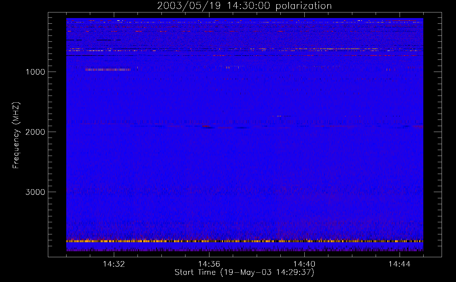Click the continuous orange horizontal band at the bottom of the spectrogram
The height and width of the screenshot is (282, 456).
coord(245,241)
